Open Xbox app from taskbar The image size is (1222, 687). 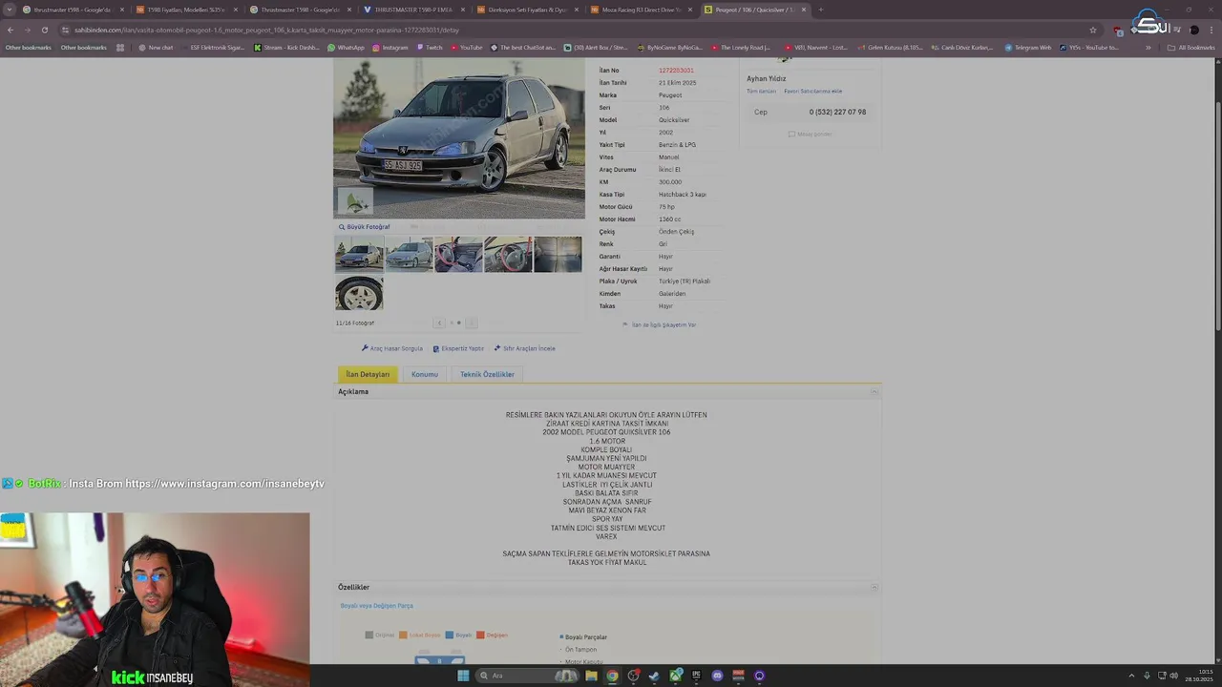(675, 676)
